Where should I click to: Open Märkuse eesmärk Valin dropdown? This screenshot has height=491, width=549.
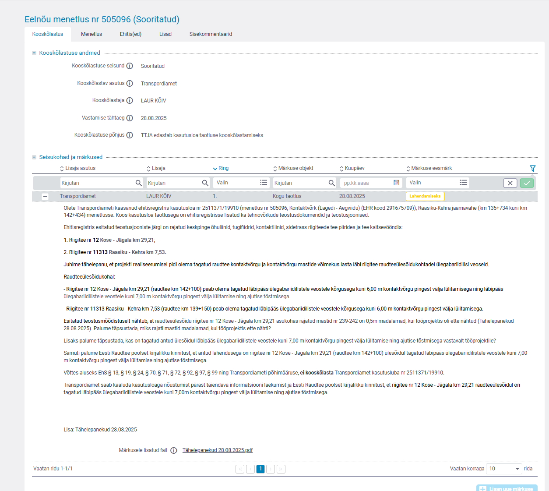(x=437, y=183)
